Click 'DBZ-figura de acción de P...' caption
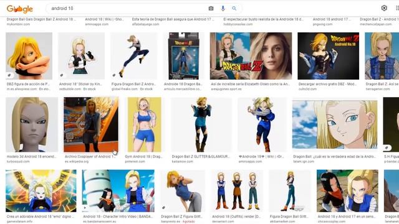Image resolution: width=399 pixels, height=224 pixels. pyautogui.click(x=28, y=84)
